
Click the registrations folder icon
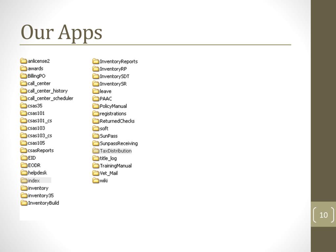tap(96, 114)
